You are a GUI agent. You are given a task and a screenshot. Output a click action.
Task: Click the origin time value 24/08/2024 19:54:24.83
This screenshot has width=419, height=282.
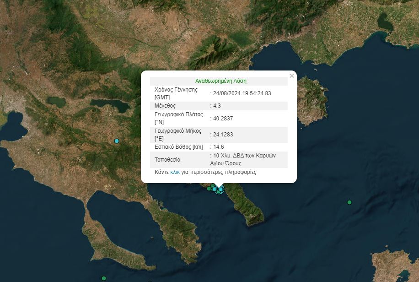(x=242, y=93)
